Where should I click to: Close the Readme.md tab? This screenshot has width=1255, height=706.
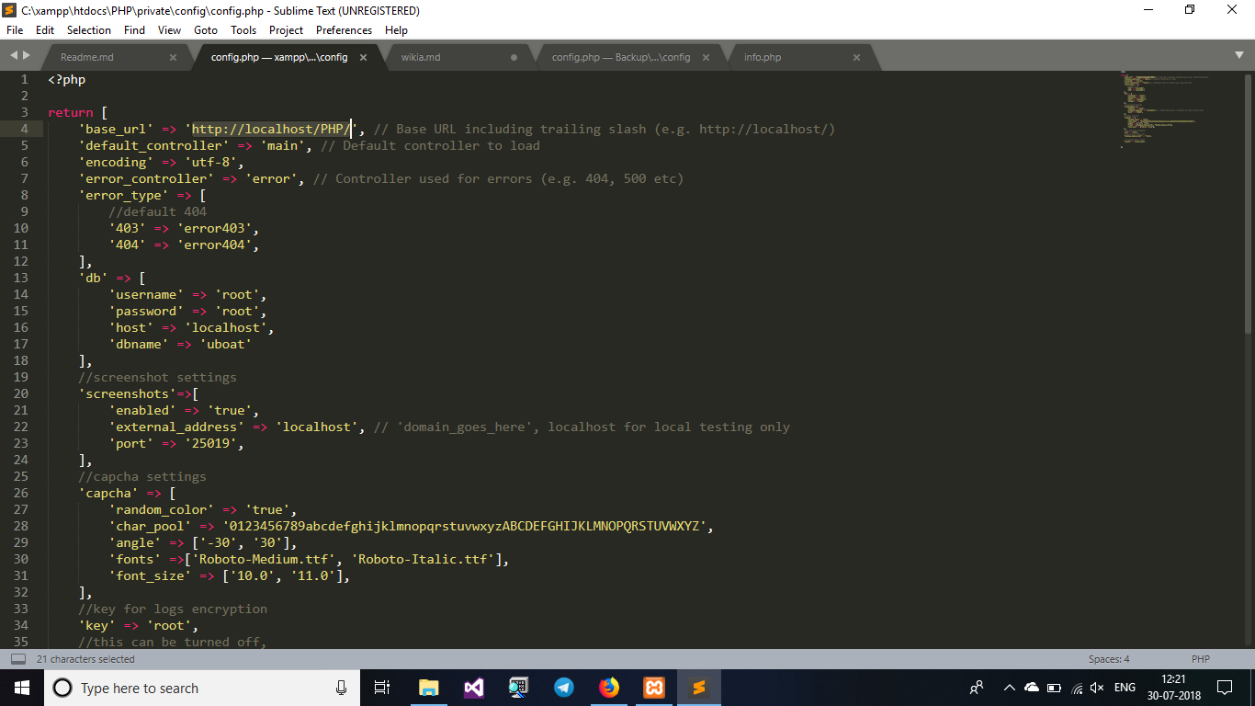[173, 56]
